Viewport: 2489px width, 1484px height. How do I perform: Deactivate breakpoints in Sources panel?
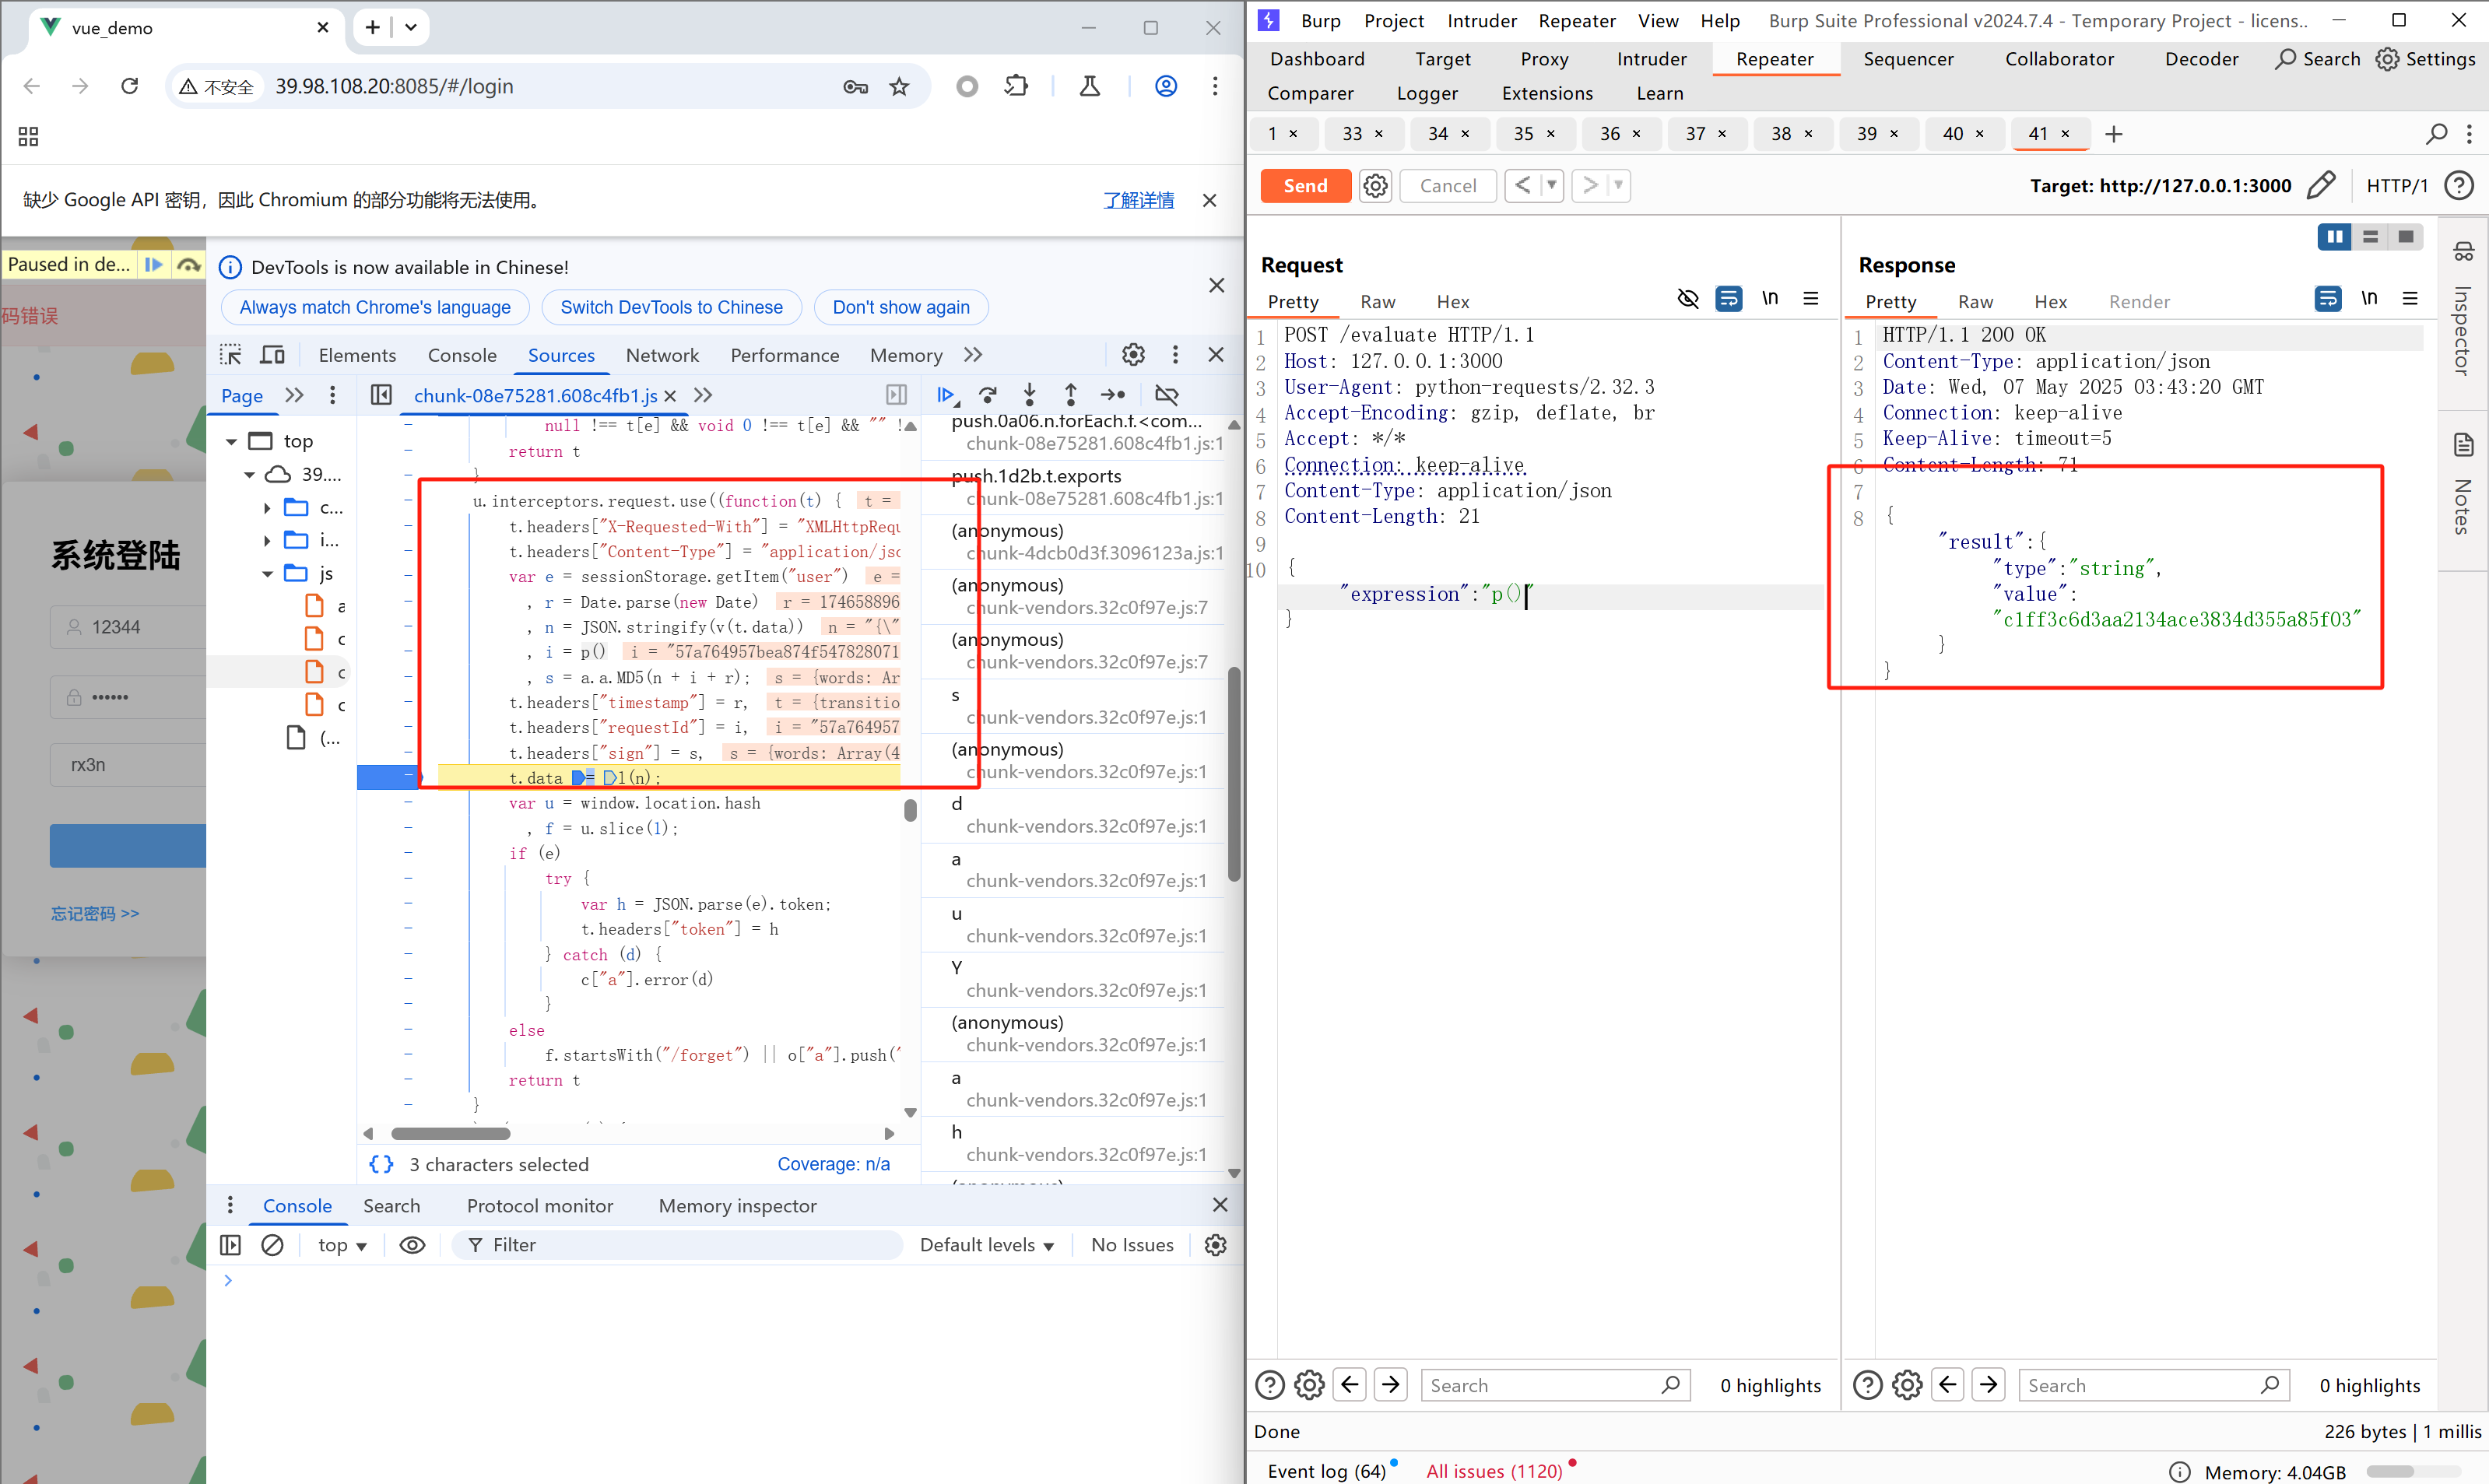1166,395
